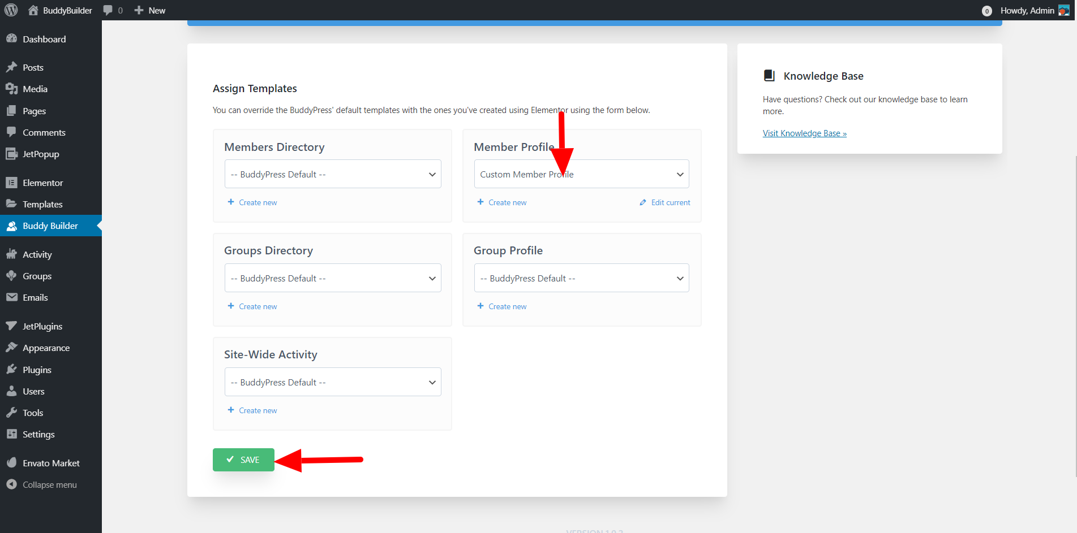Viewport: 1077px width, 533px height.
Task: Click Create new under Groups Directory
Action: click(252, 306)
